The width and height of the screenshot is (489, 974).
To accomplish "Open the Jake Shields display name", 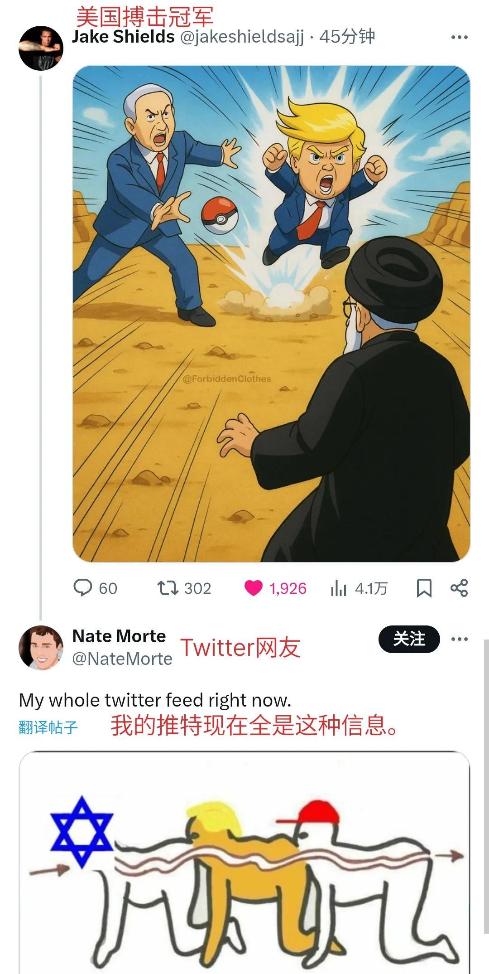I will [123, 37].
